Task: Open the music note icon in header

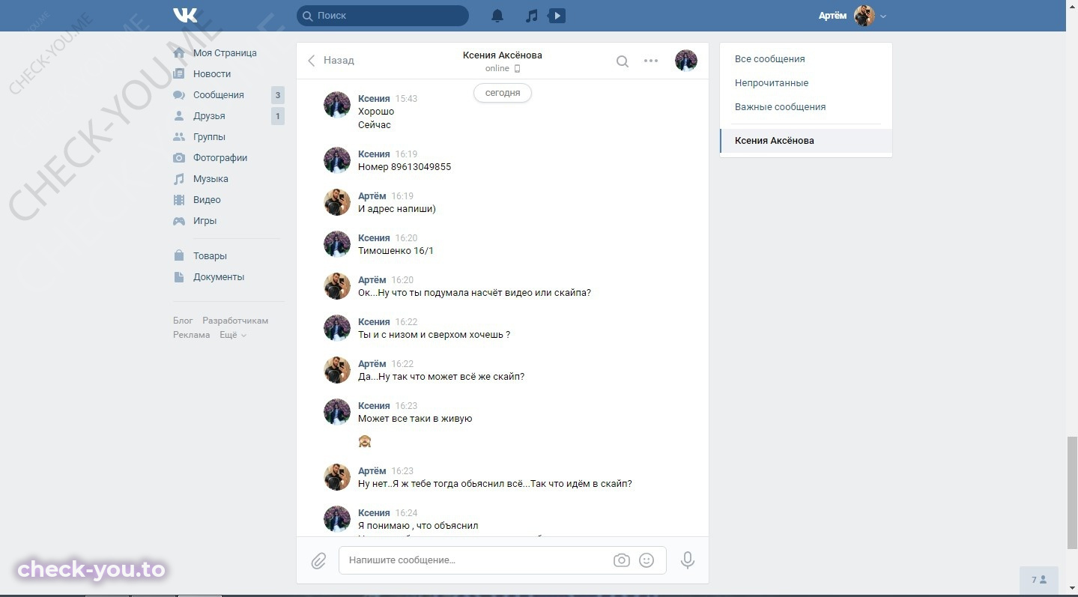Action: tap(532, 16)
